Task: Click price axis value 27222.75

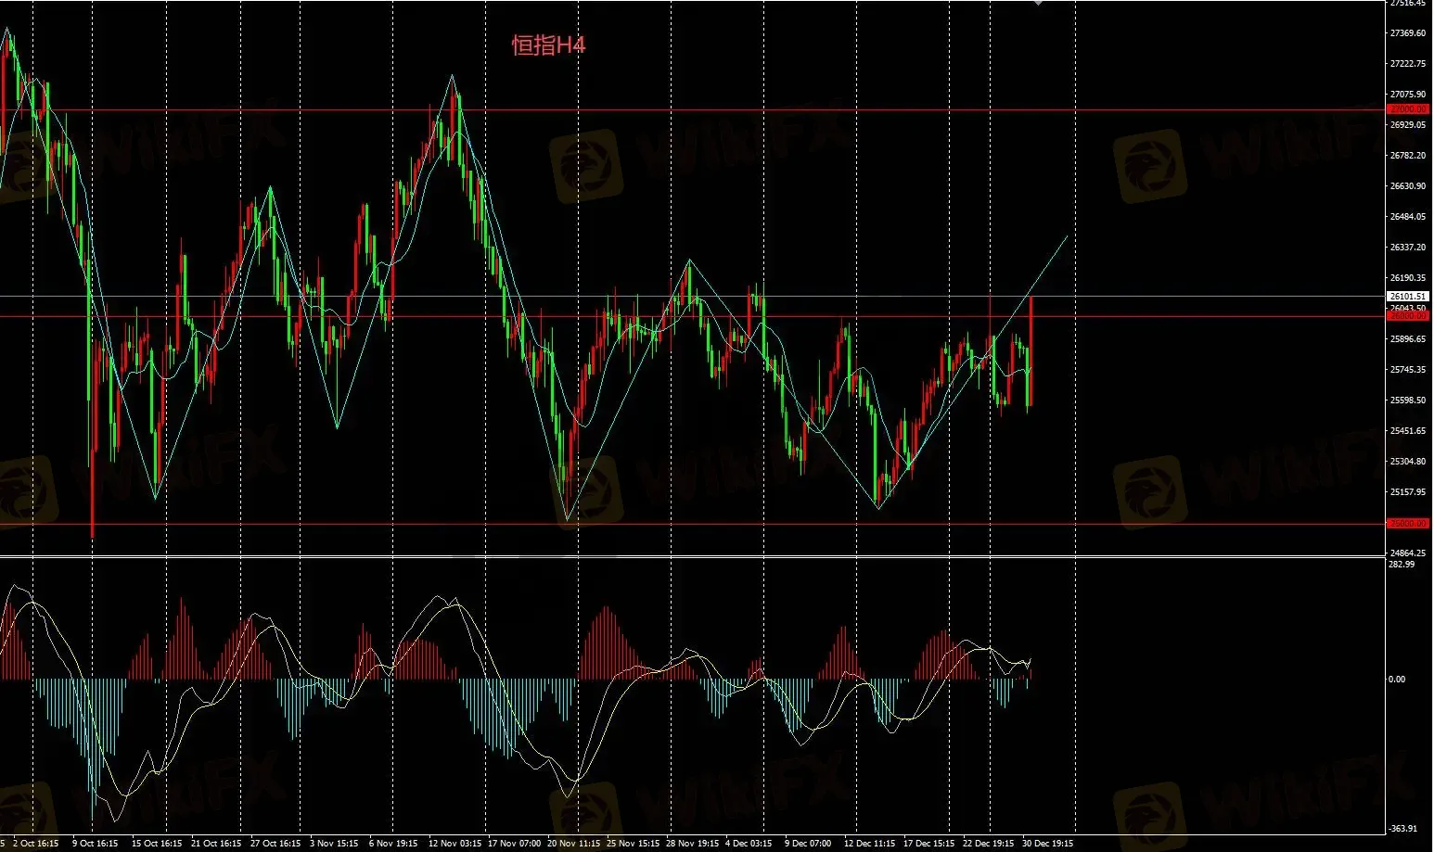Action: click(1408, 64)
